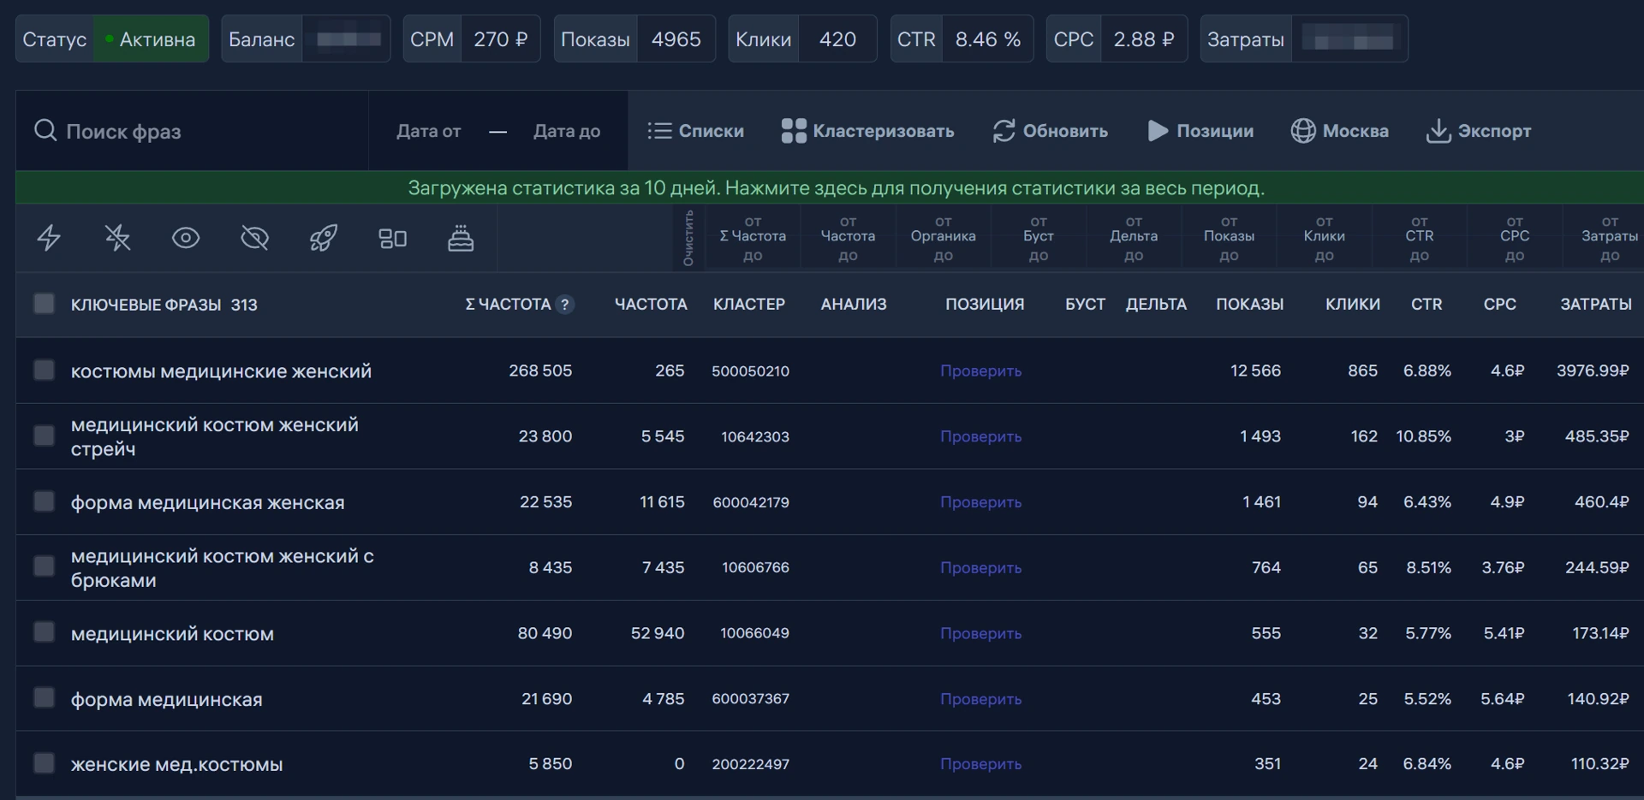The width and height of the screenshot is (1644, 800).
Task: Click Проверить for женские мед.костюмы row
Action: click(980, 764)
